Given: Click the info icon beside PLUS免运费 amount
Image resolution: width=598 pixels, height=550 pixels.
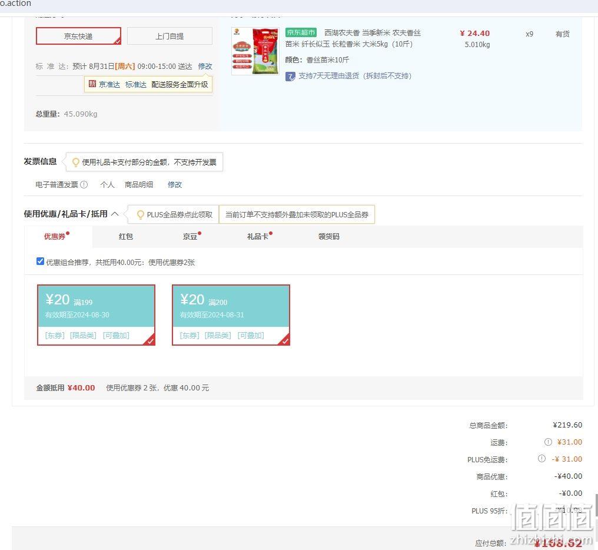Looking at the screenshot, I should click(541, 459).
